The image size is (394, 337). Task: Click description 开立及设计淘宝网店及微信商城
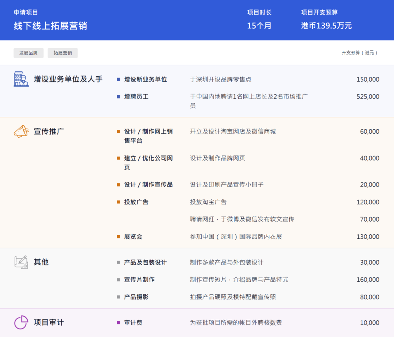coord(233,131)
